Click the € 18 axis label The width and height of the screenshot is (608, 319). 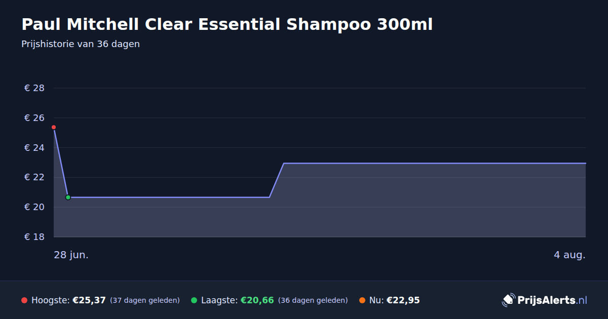point(34,237)
